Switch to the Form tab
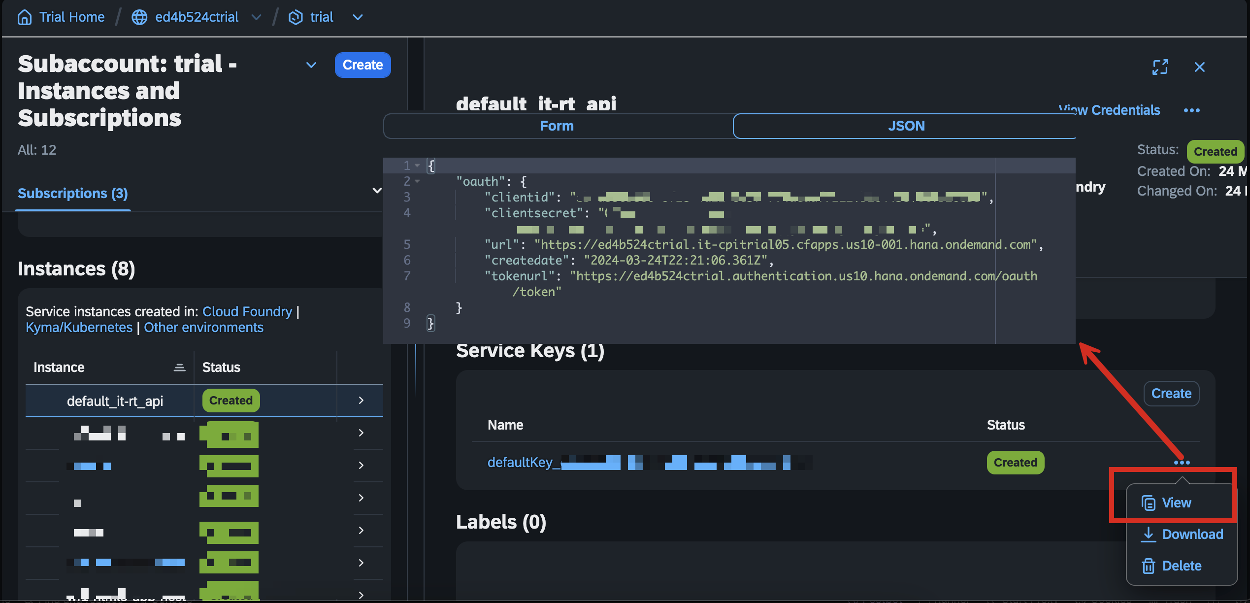 click(x=557, y=126)
